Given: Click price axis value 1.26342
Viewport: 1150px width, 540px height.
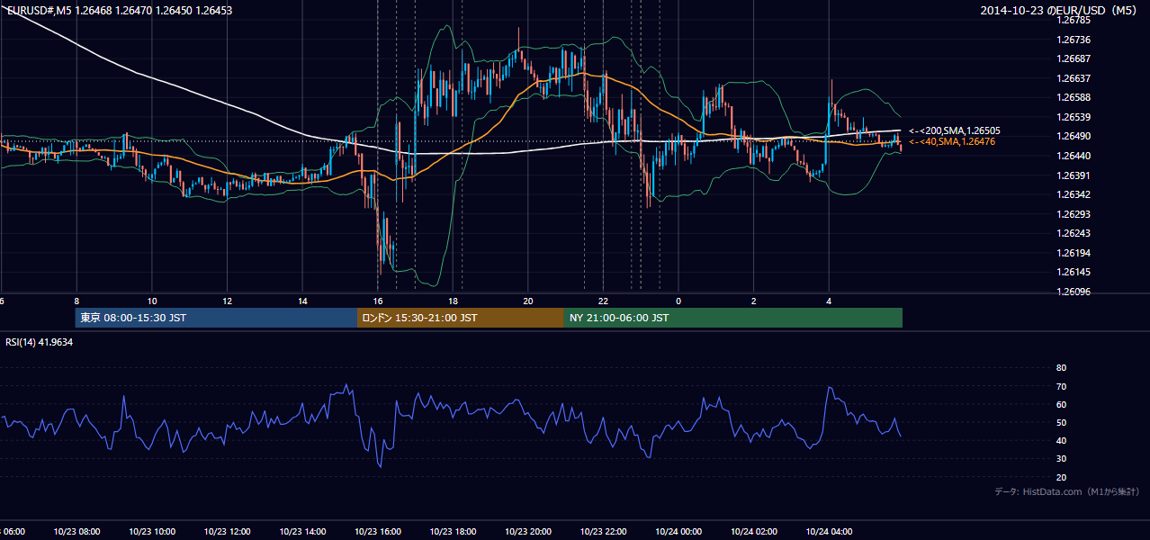Looking at the screenshot, I should (x=1074, y=194).
